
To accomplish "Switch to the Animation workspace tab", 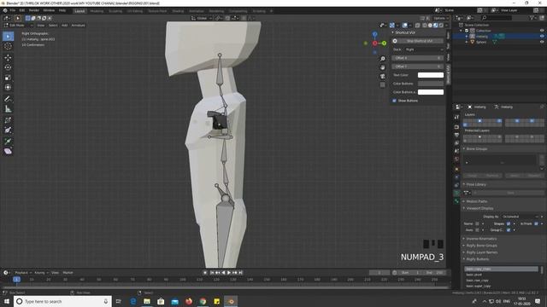I will coord(196,11).
